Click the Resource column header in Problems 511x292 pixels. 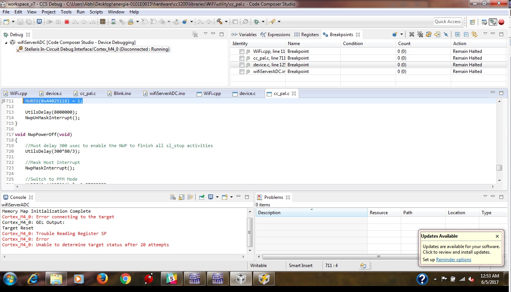(384, 213)
